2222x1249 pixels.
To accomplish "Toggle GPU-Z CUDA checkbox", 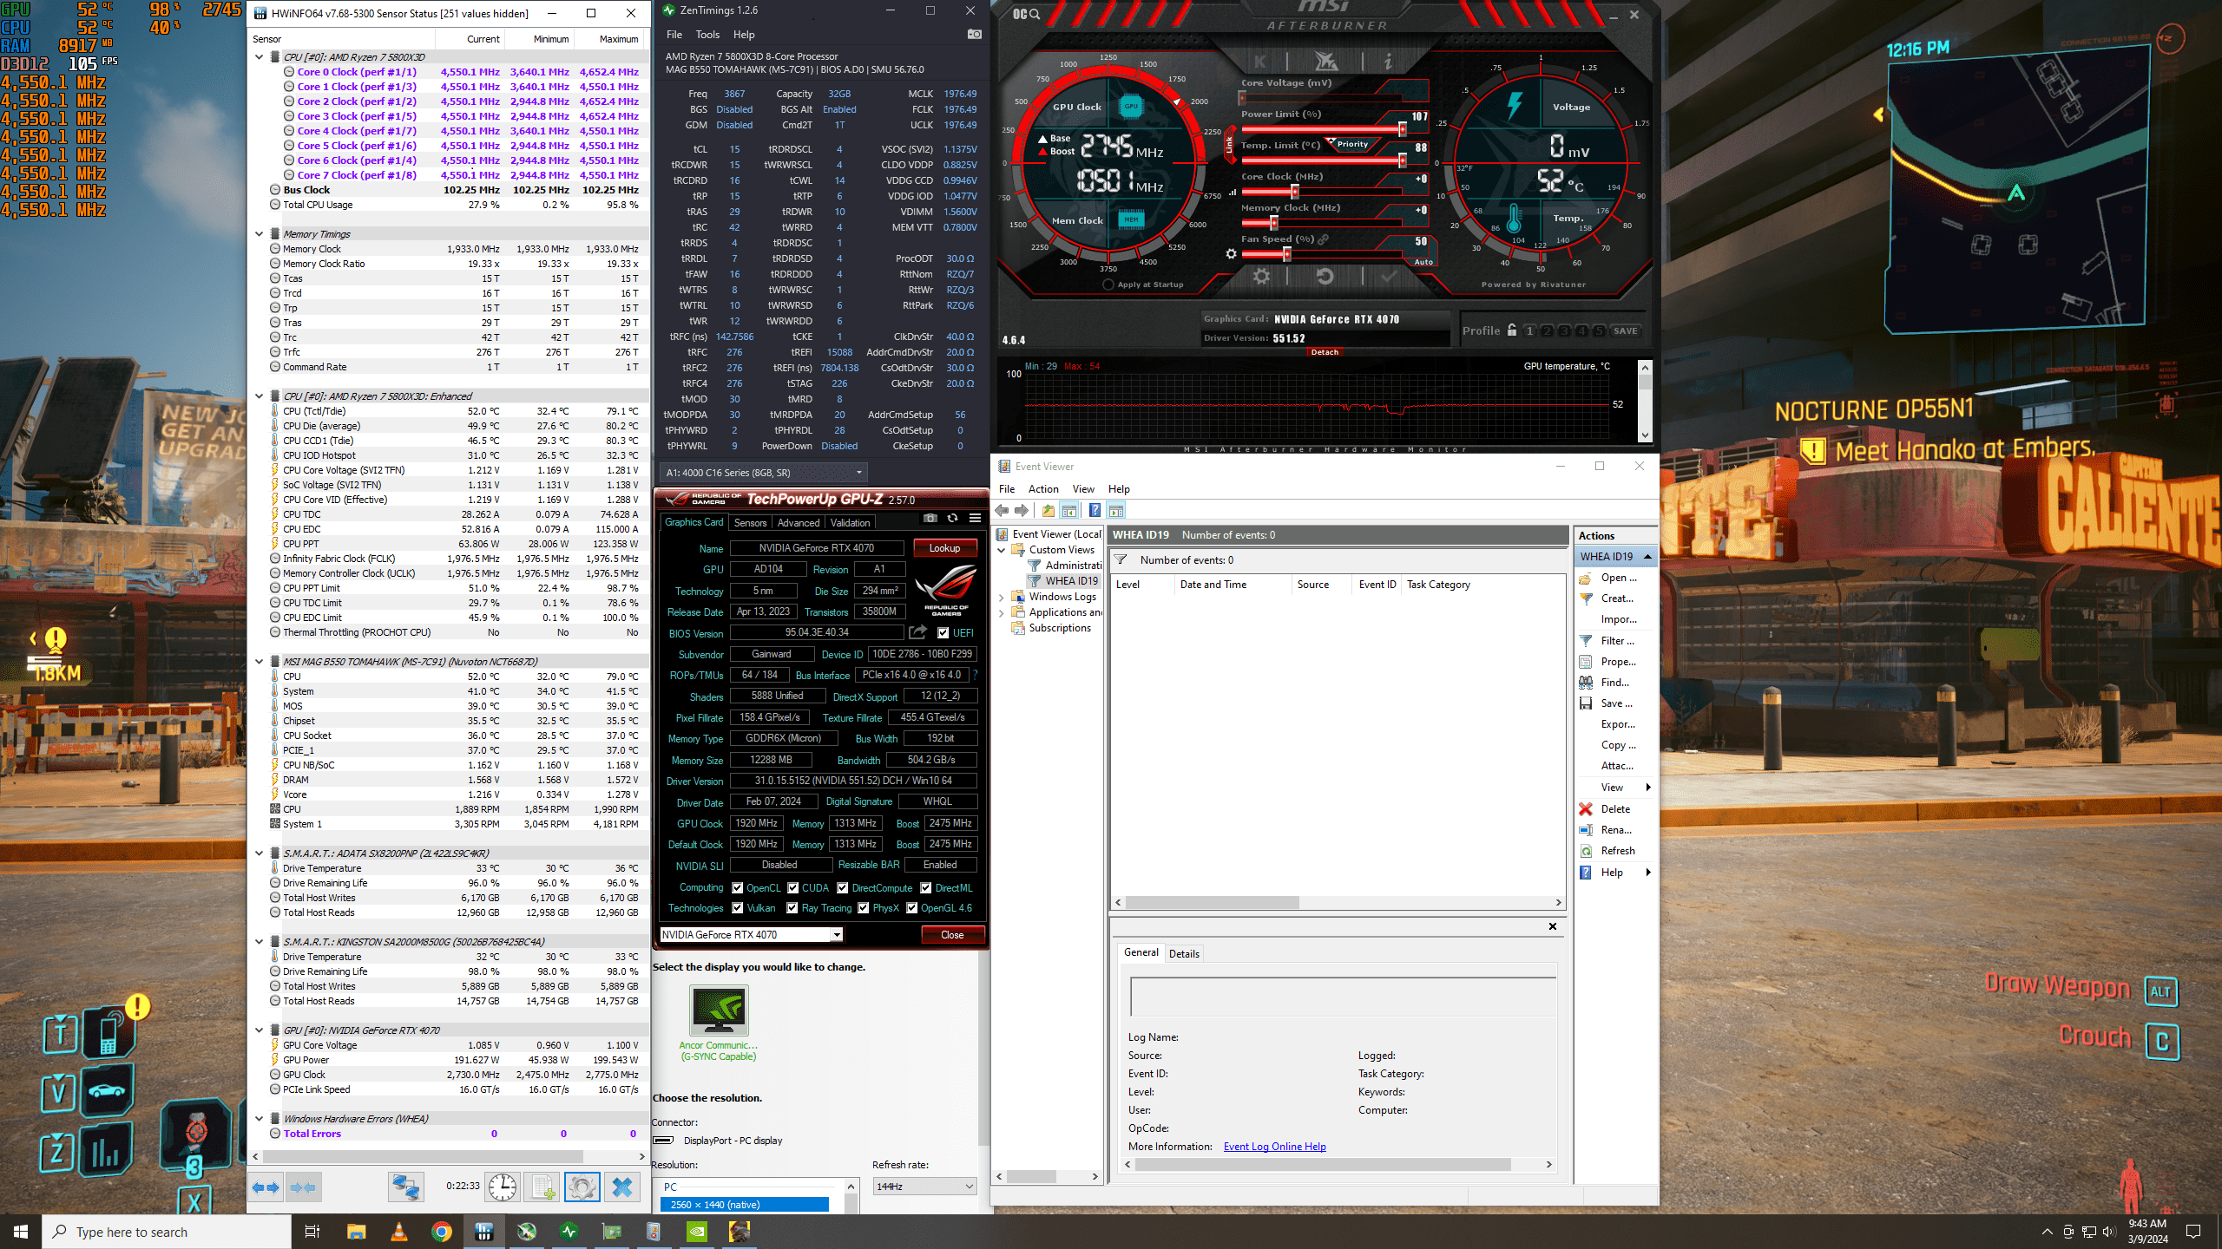I will coord(793,888).
